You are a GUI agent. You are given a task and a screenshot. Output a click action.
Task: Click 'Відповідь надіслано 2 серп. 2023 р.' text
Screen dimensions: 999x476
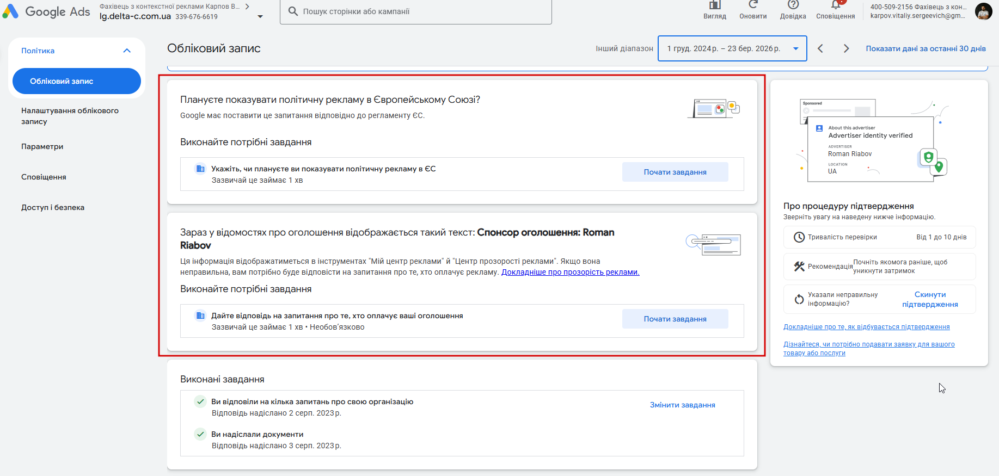tap(276, 413)
